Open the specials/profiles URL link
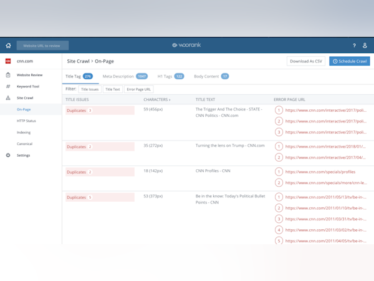The width and height of the screenshot is (374, 281). click(320, 172)
